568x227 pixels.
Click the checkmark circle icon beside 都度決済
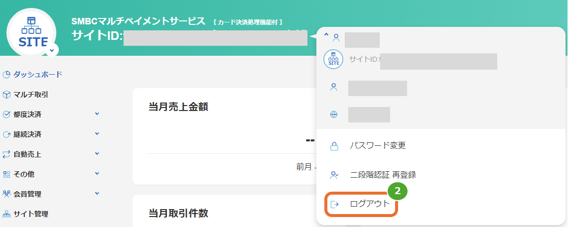(6, 114)
